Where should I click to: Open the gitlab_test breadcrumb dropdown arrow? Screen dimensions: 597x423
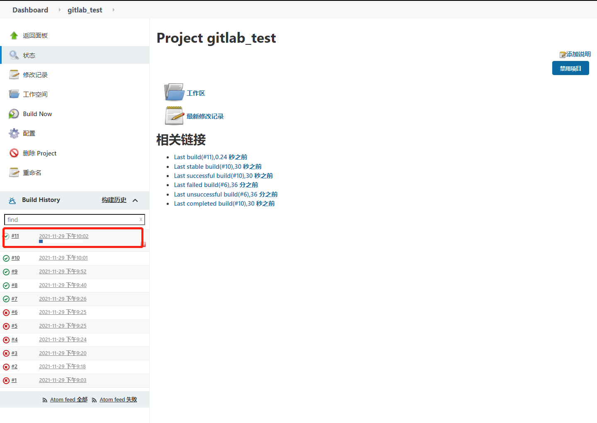point(114,10)
